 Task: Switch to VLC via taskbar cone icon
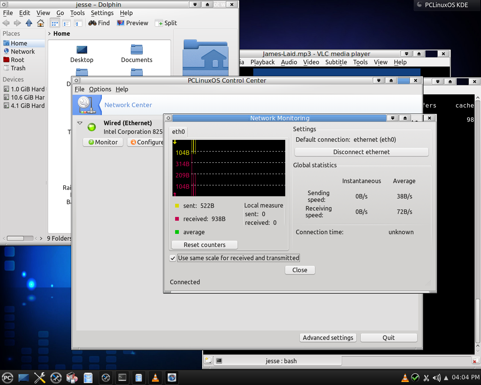pos(155,377)
